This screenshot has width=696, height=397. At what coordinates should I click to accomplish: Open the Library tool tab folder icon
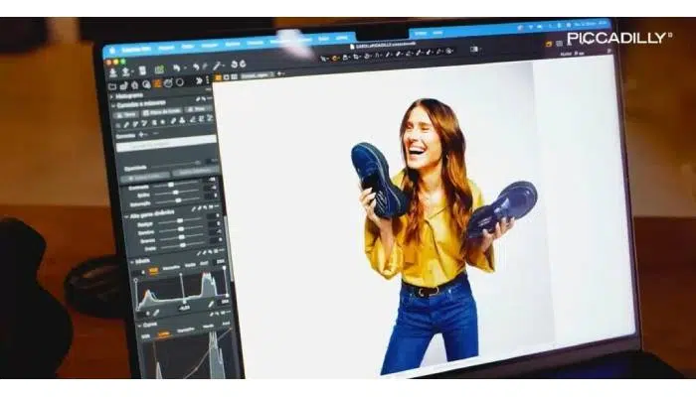coord(112,85)
